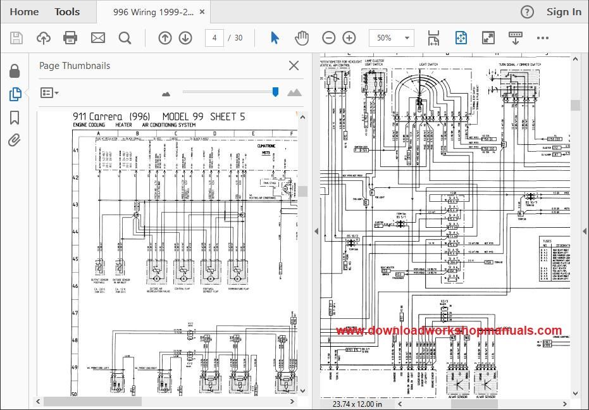Show more tools ellipsis menu
Viewport: 589px width, 410px height.
pyautogui.click(x=543, y=38)
